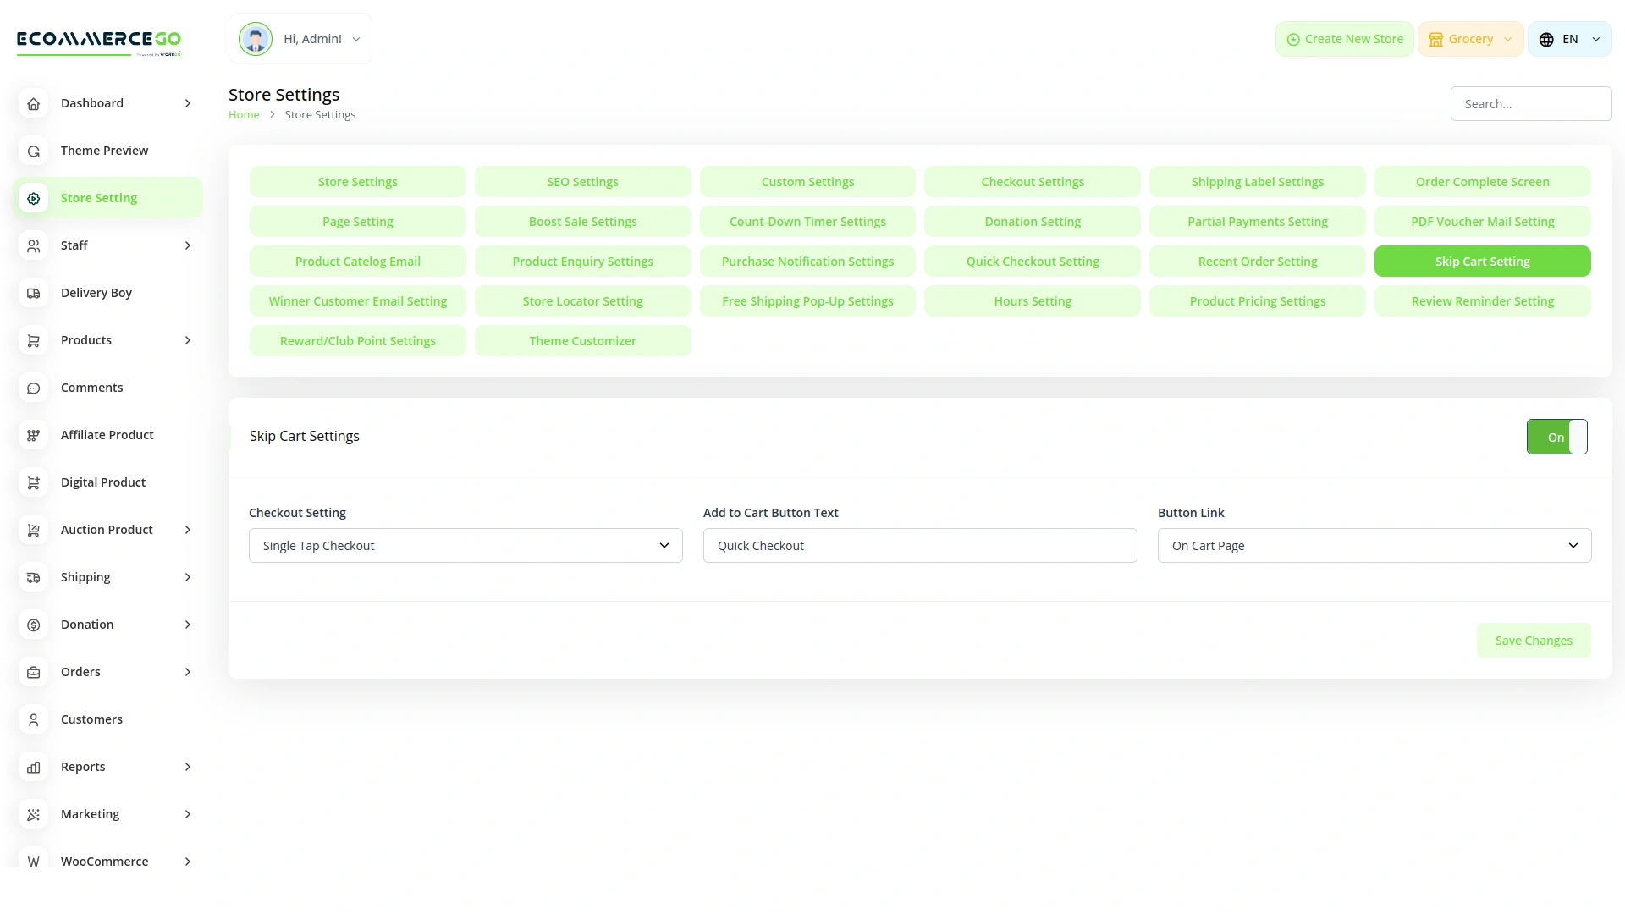Switch to the Checkout Settings tab

(x=1032, y=182)
